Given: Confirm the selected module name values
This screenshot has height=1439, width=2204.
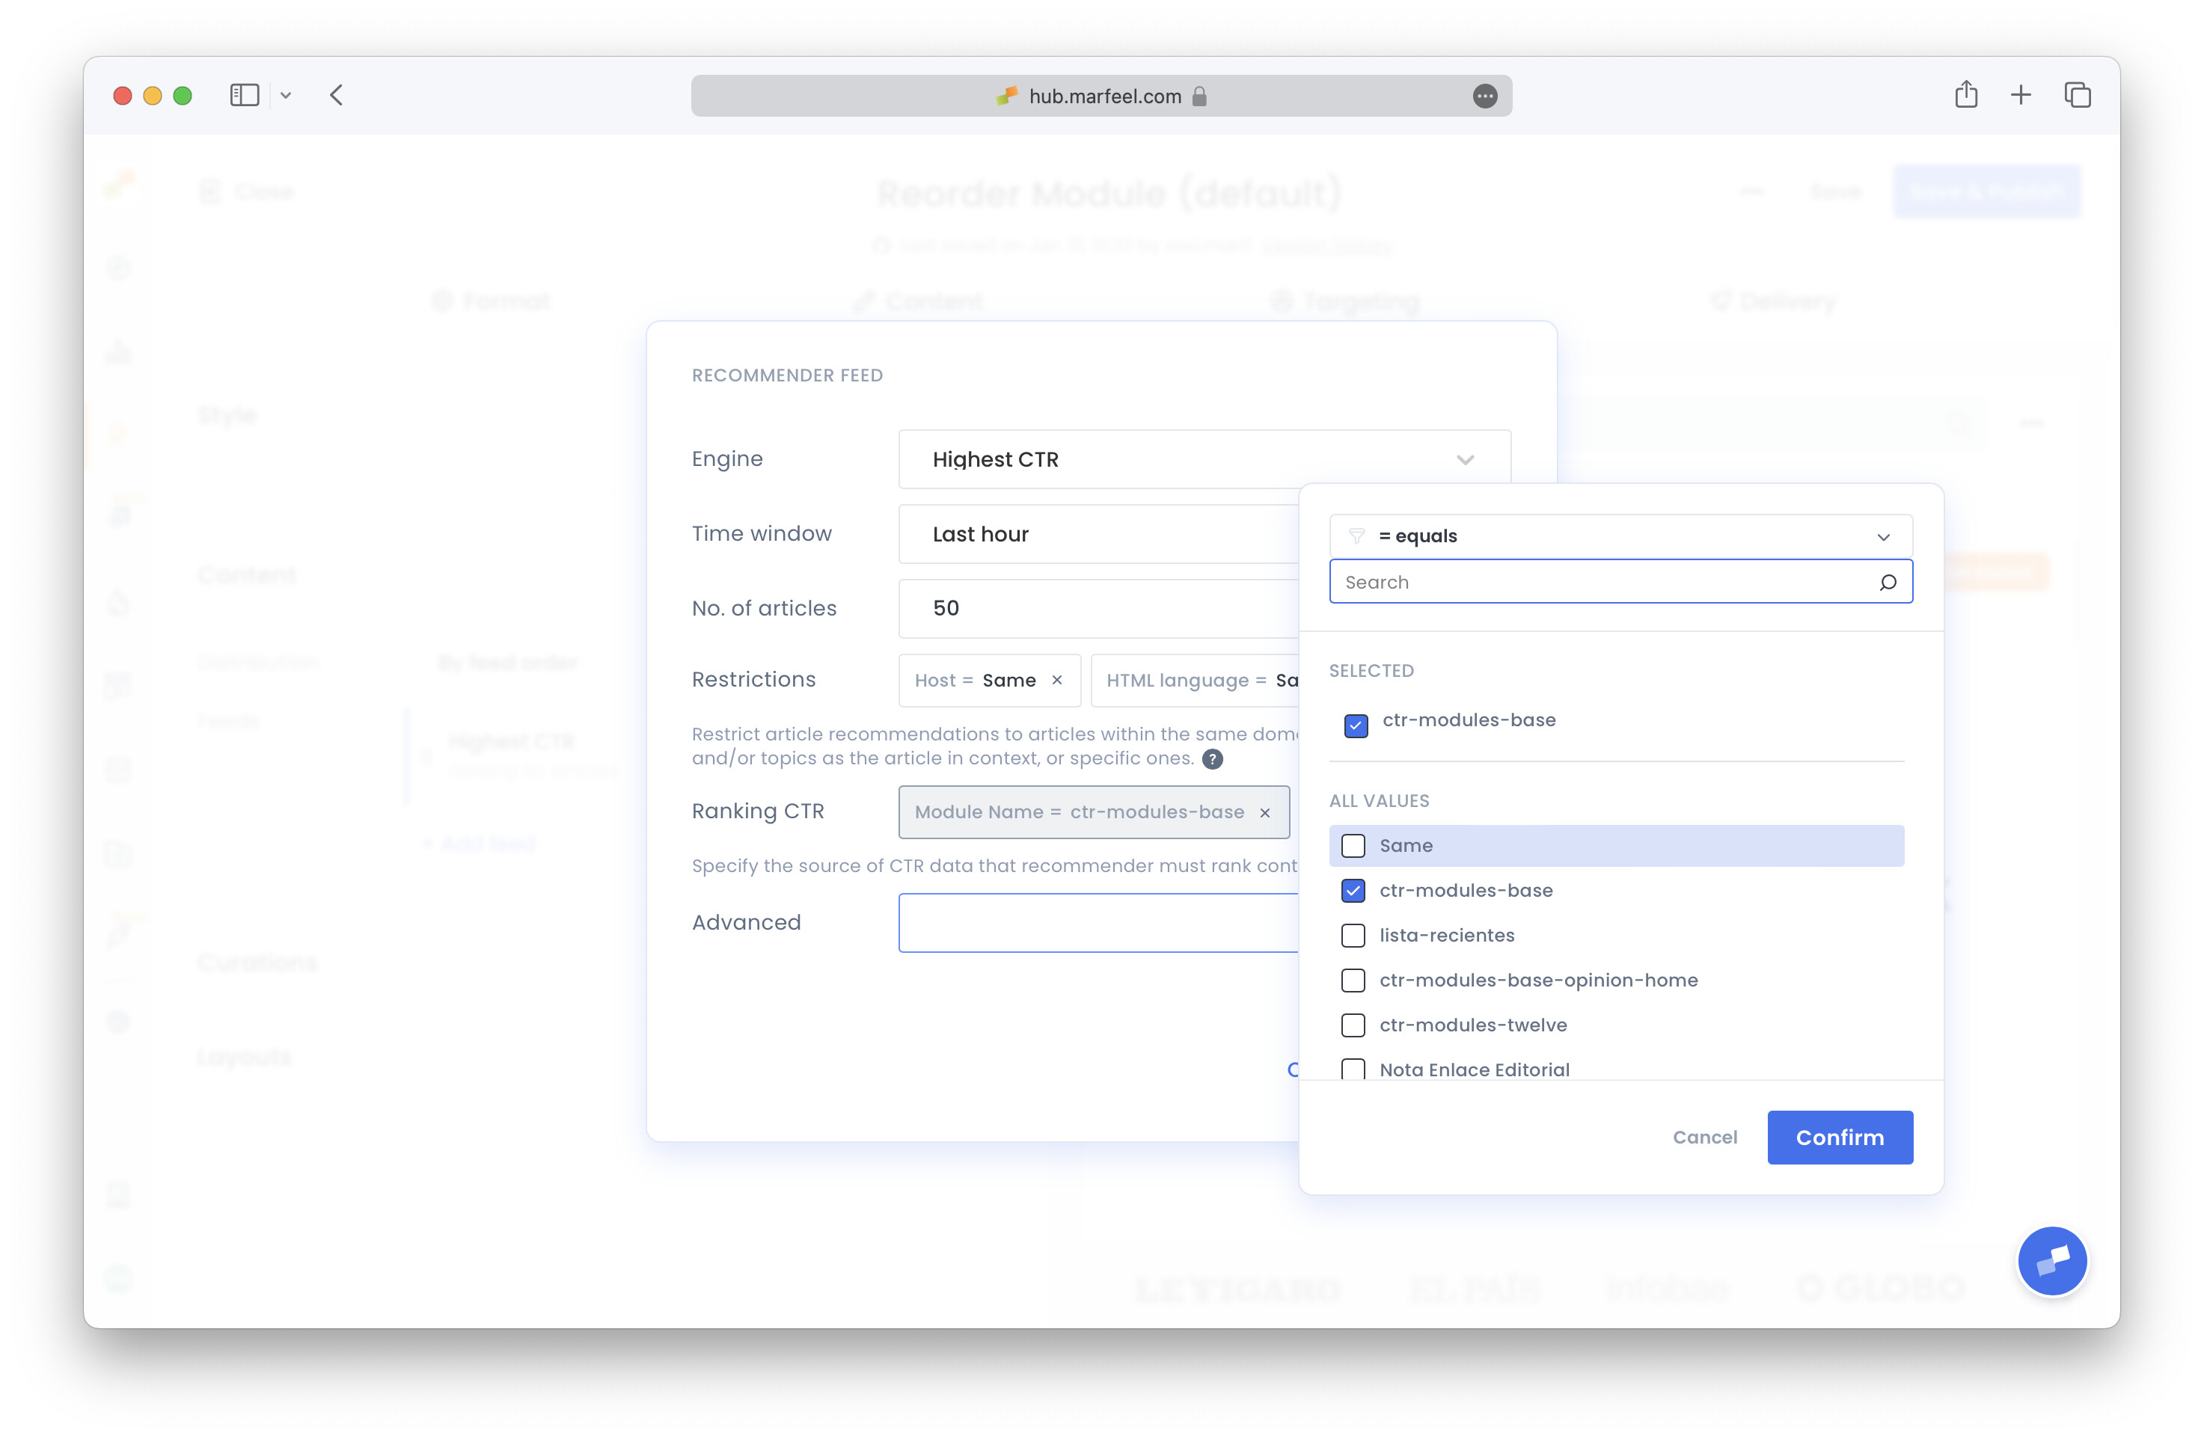Looking at the screenshot, I should click(1839, 1137).
